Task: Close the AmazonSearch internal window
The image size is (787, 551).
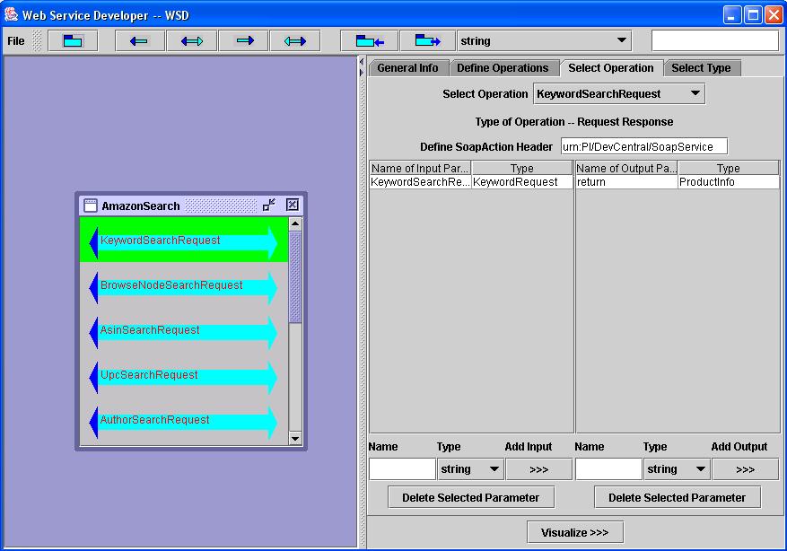Action: pyautogui.click(x=293, y=205)
